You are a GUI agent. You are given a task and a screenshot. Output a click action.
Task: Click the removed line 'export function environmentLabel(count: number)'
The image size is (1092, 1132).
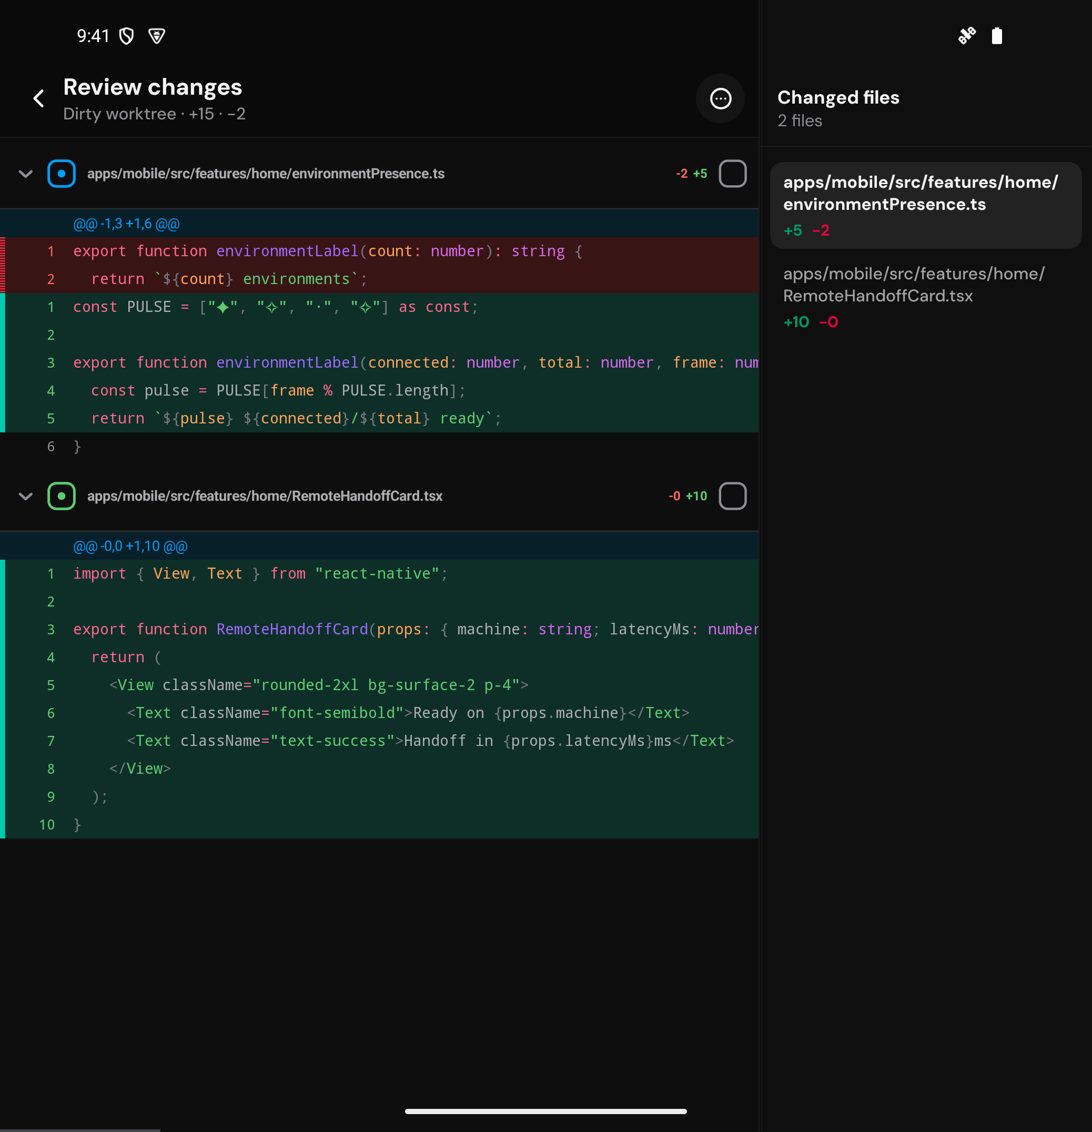pos(379,251)
